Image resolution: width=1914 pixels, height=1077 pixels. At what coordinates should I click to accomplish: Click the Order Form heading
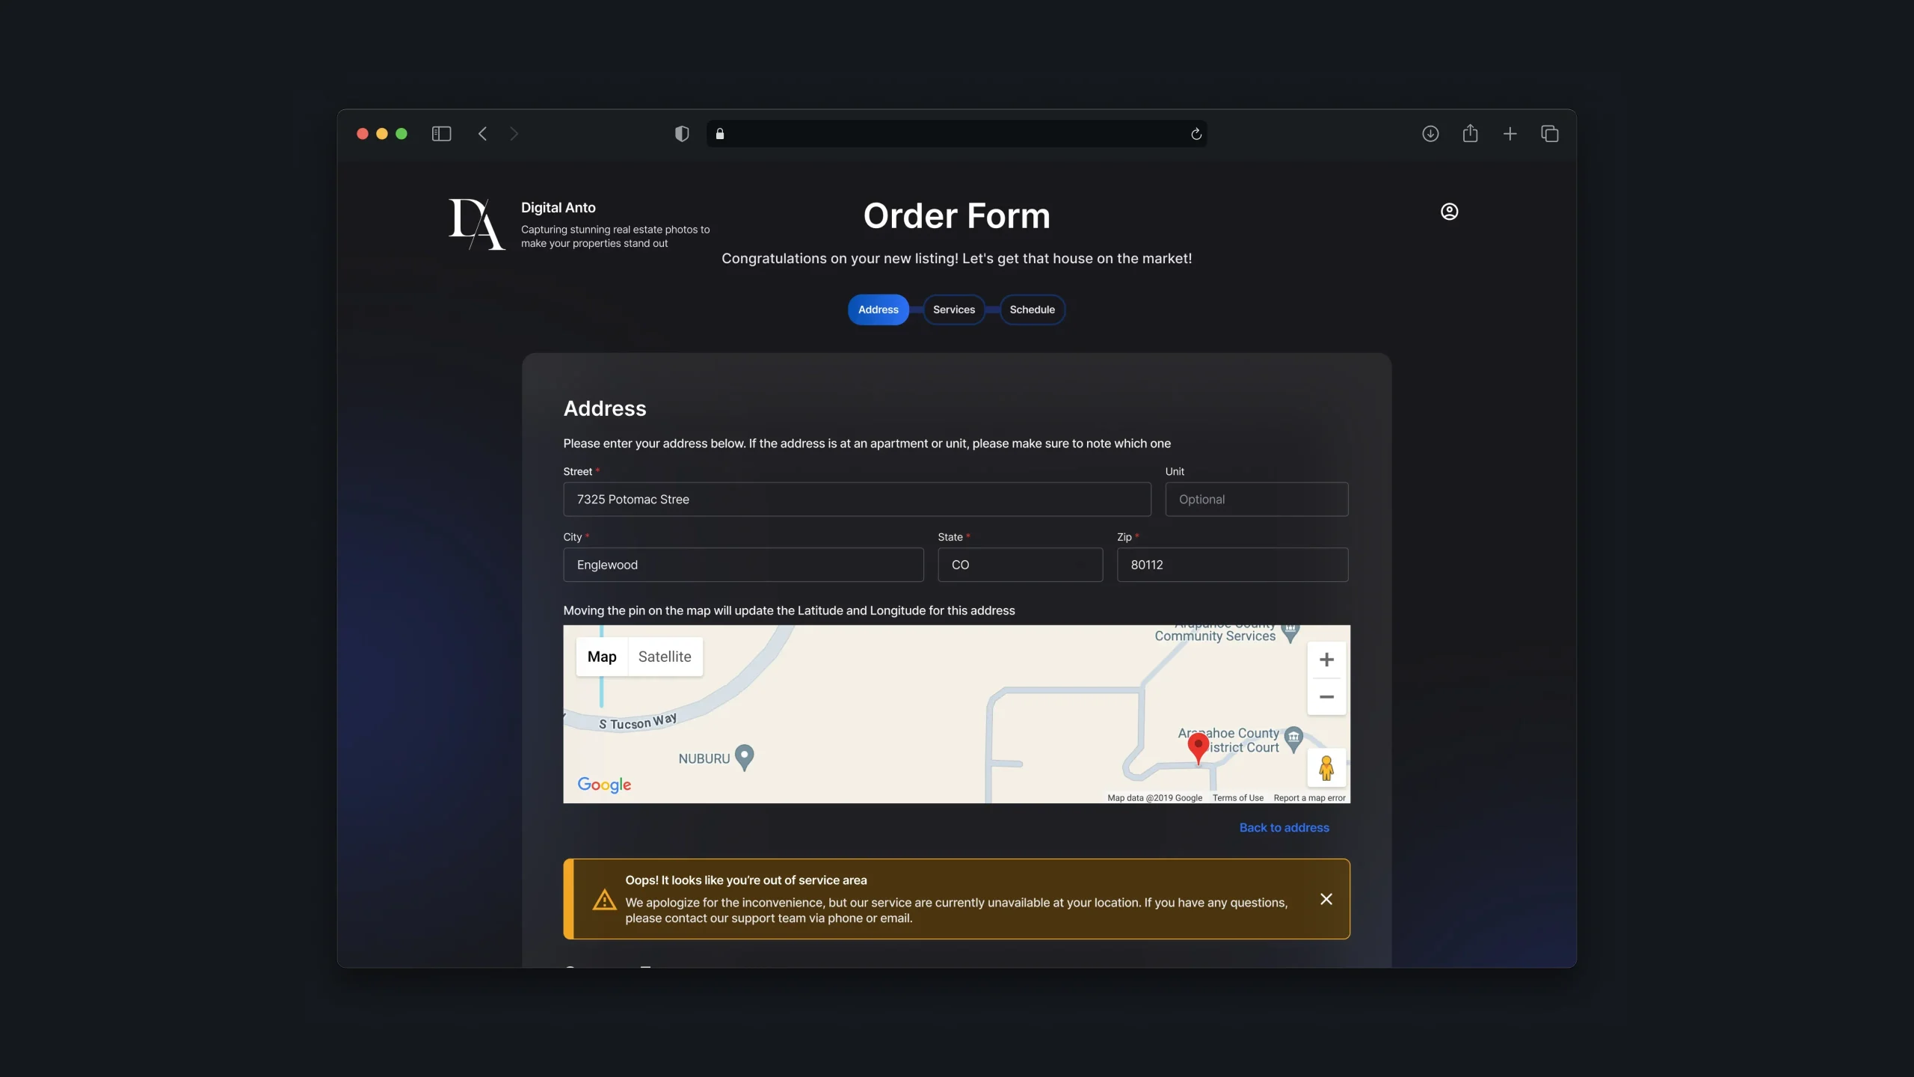[956, 216]
